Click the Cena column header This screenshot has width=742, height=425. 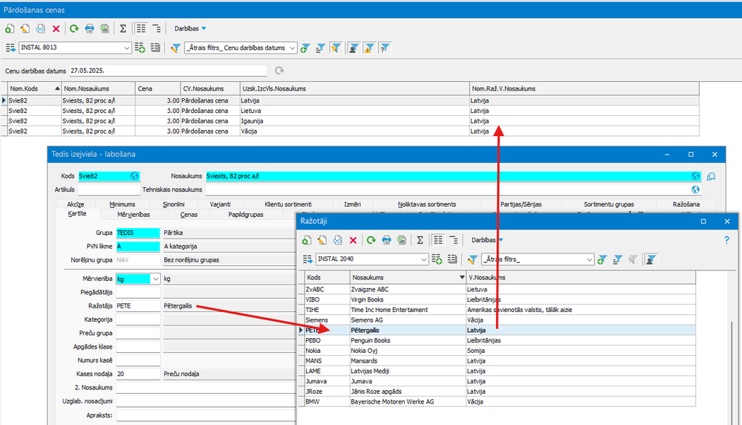157,88
